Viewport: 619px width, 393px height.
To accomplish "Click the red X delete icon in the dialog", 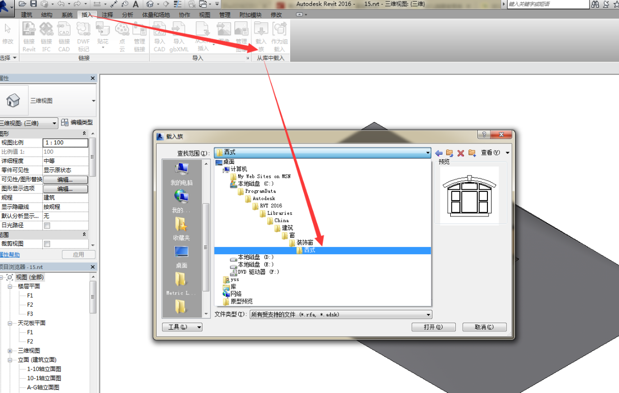I will click(461, 153).
